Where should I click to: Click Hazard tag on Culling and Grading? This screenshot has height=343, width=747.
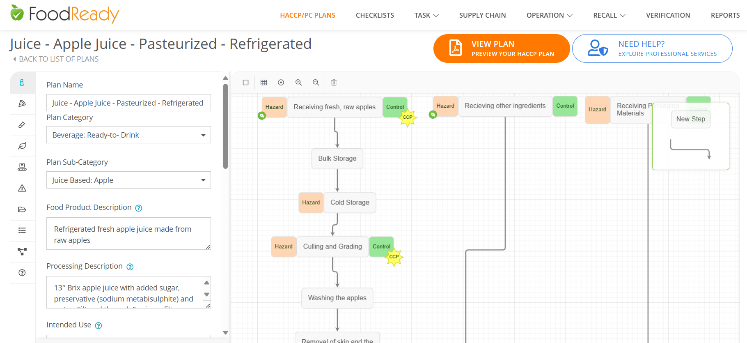(284, 246)
